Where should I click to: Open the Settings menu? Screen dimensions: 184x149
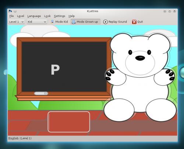point(60,16)
